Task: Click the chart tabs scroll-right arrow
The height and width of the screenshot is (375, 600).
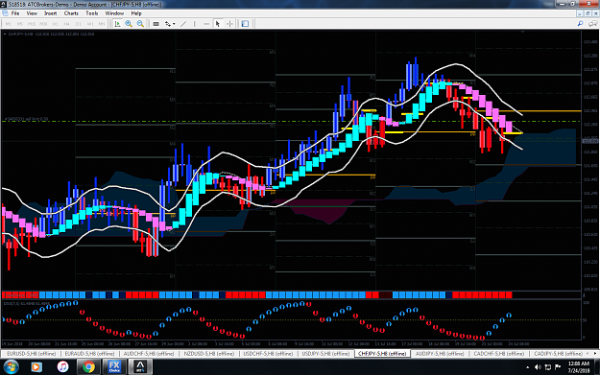Action: tap(596, 354)
